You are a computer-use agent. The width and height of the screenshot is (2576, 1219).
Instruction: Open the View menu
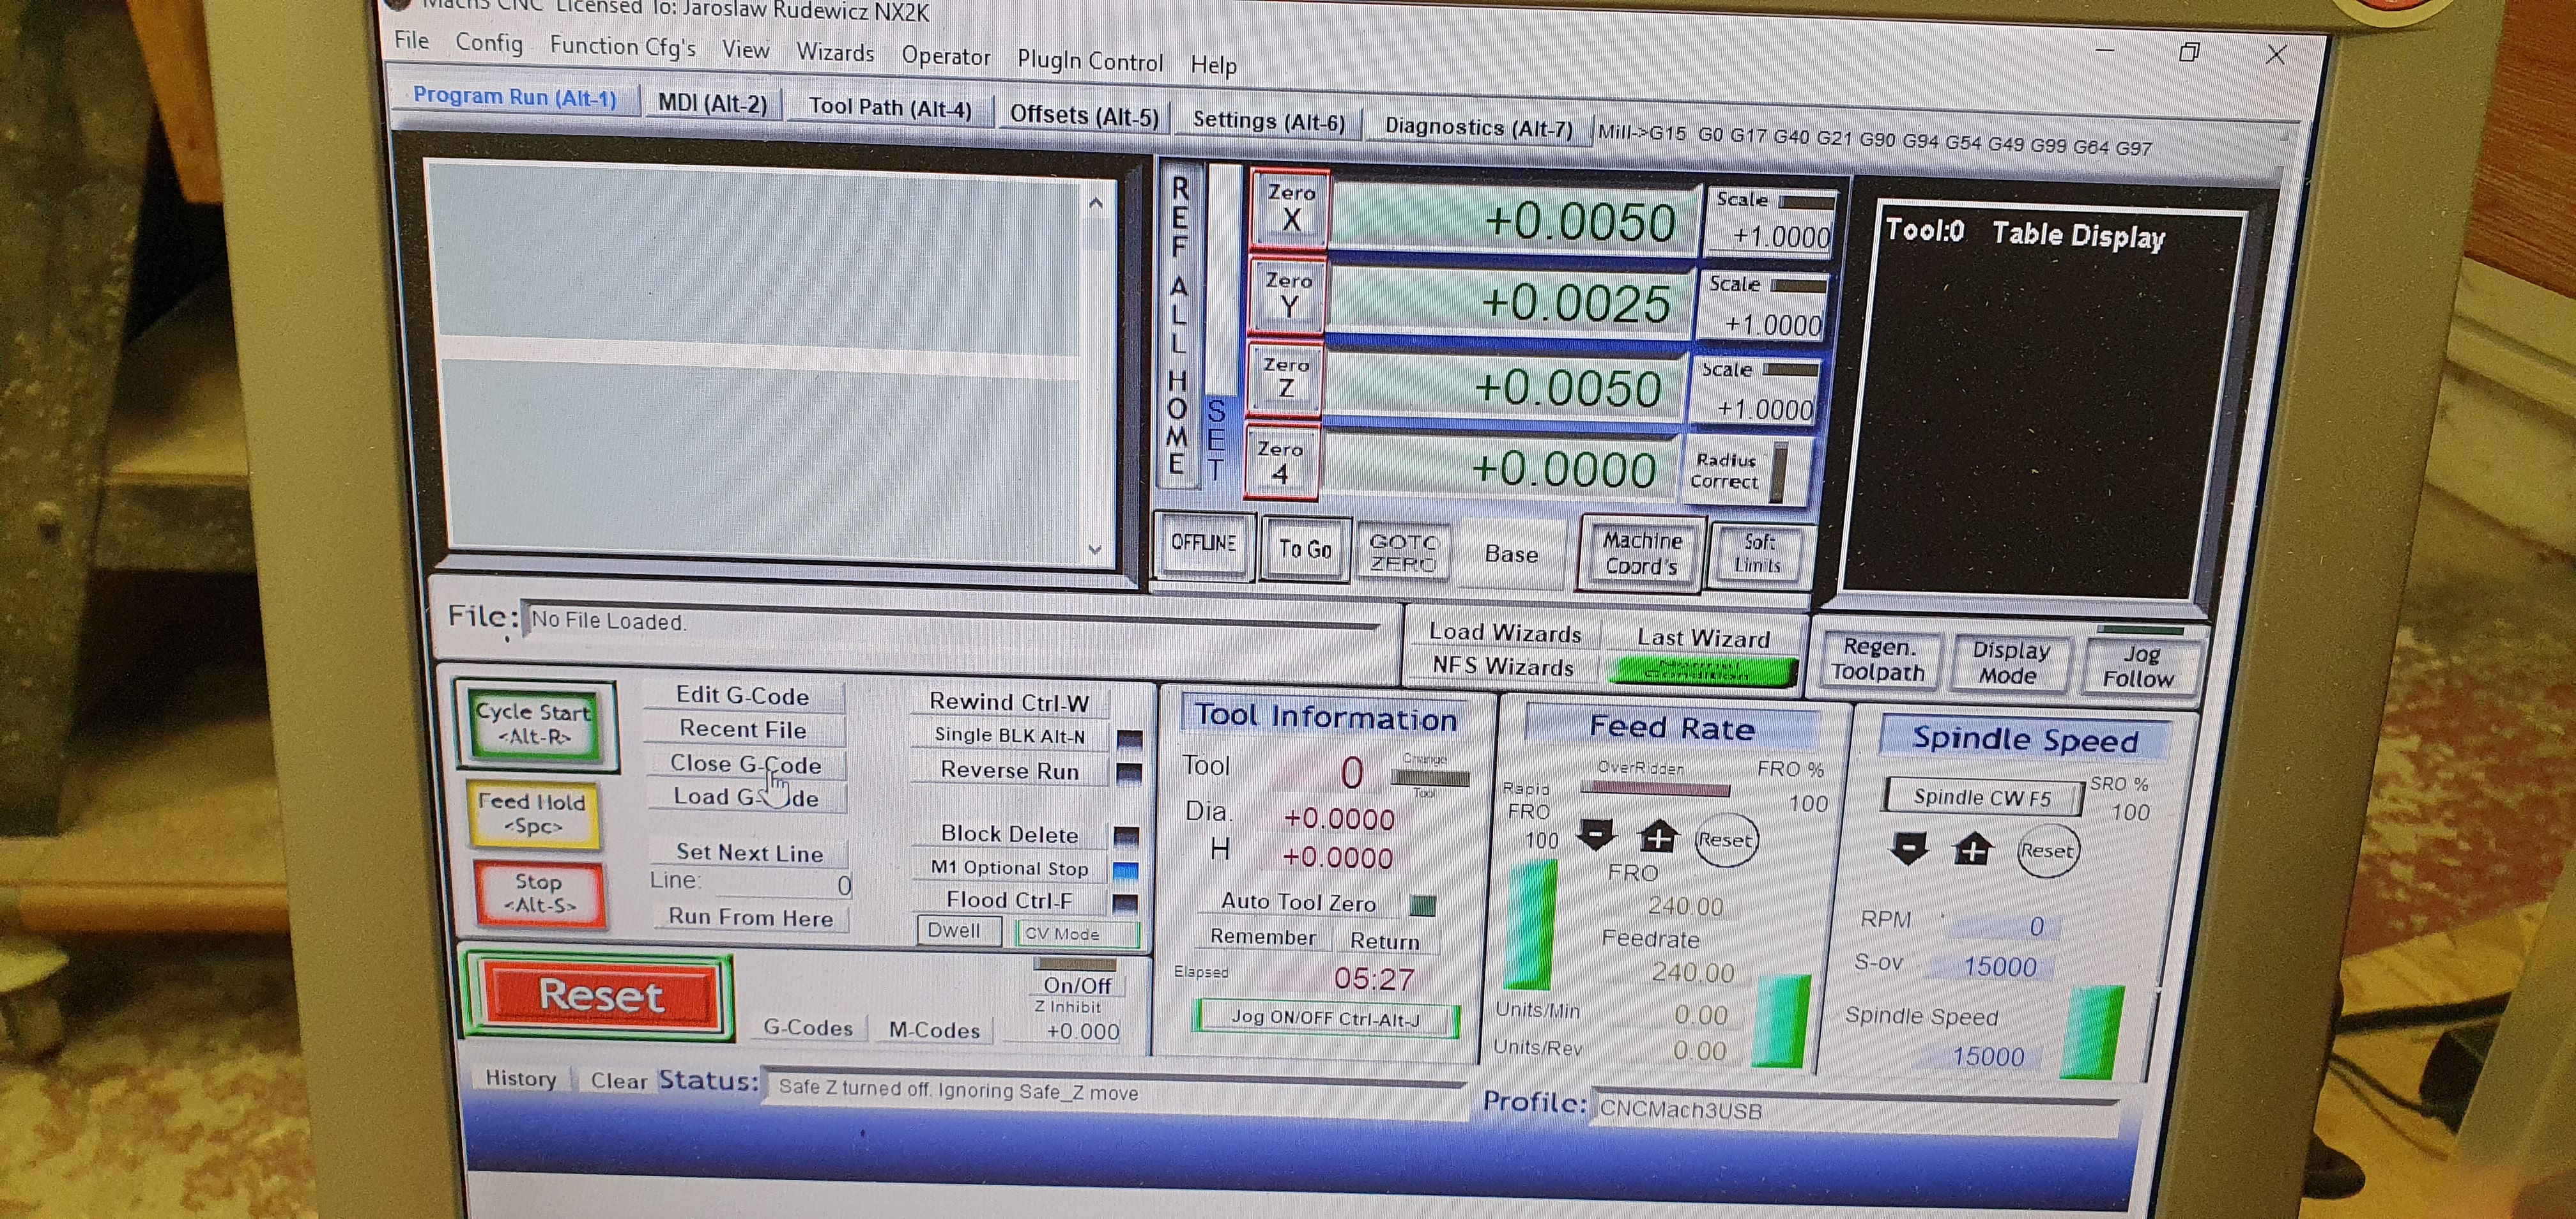coord(745,50)
